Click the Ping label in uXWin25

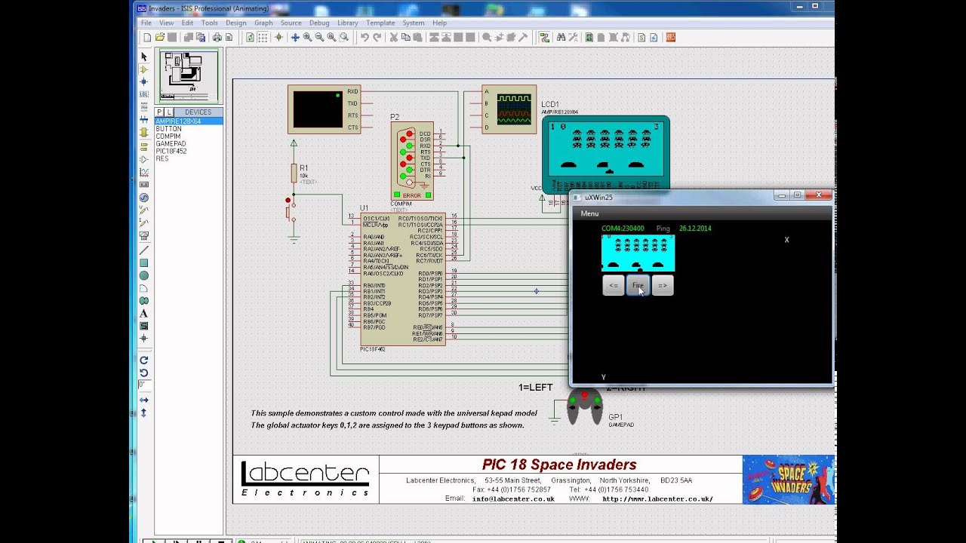click(663, 228)
